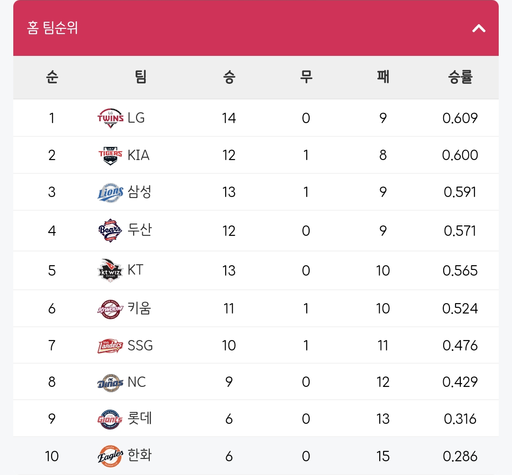The height and width of the screenshot is (475, 512).
Task: Click rank number 1 in LG row
Action: (52, 118)
